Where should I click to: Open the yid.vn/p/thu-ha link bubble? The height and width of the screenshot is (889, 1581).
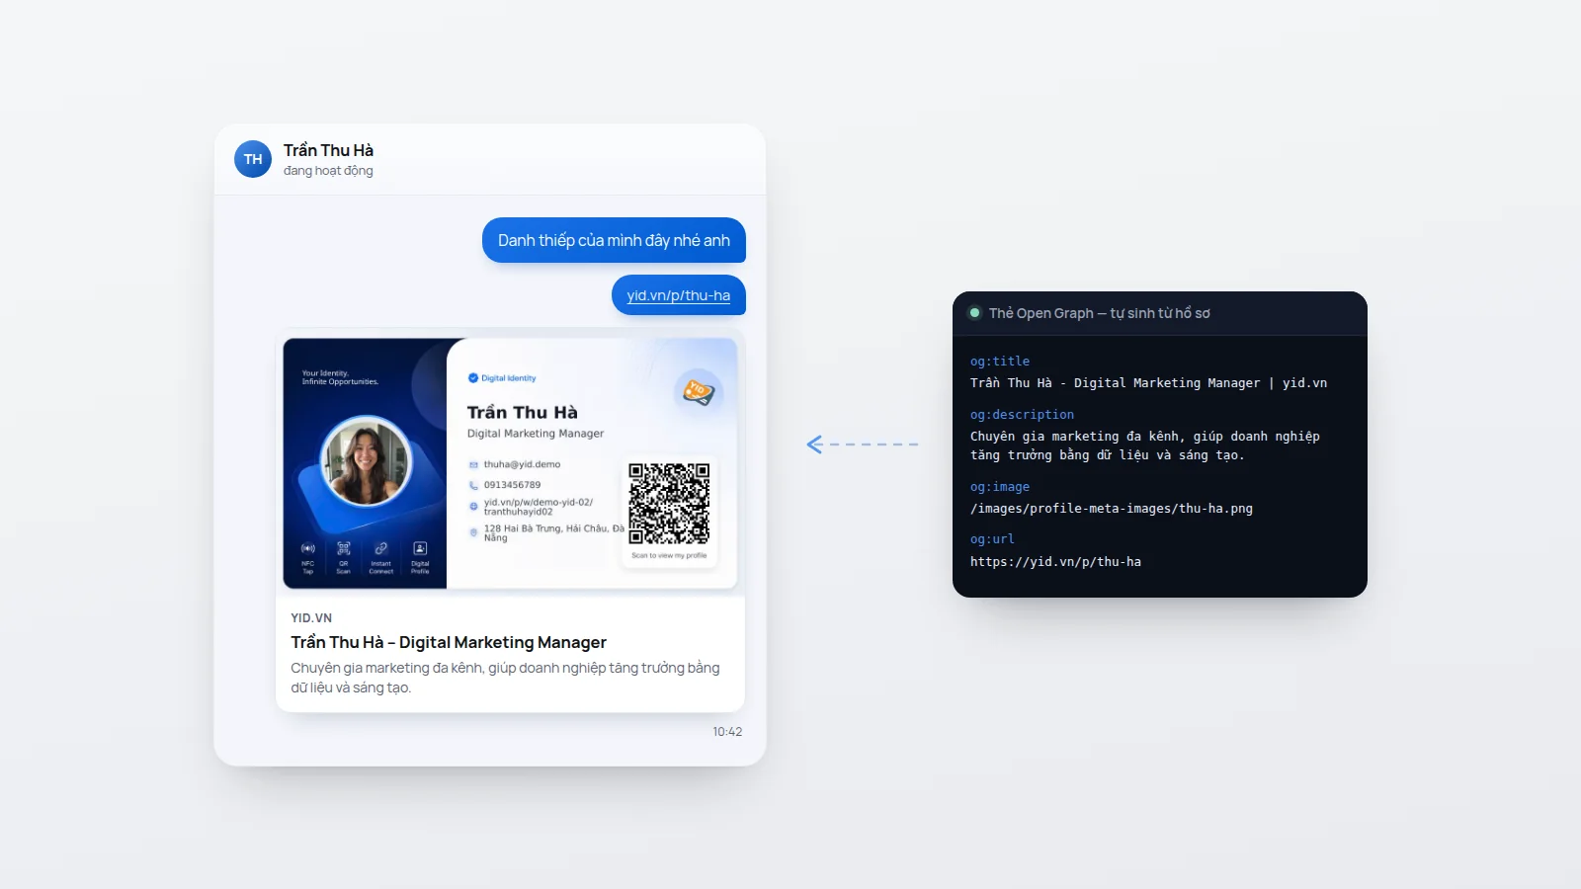click(x=679, y=295)
